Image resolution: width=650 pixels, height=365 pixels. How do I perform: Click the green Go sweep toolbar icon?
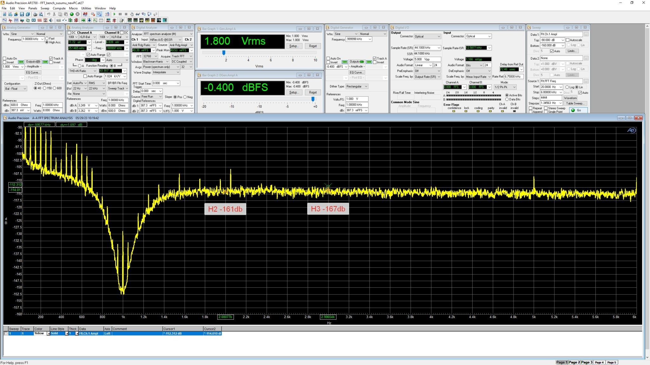72,14
